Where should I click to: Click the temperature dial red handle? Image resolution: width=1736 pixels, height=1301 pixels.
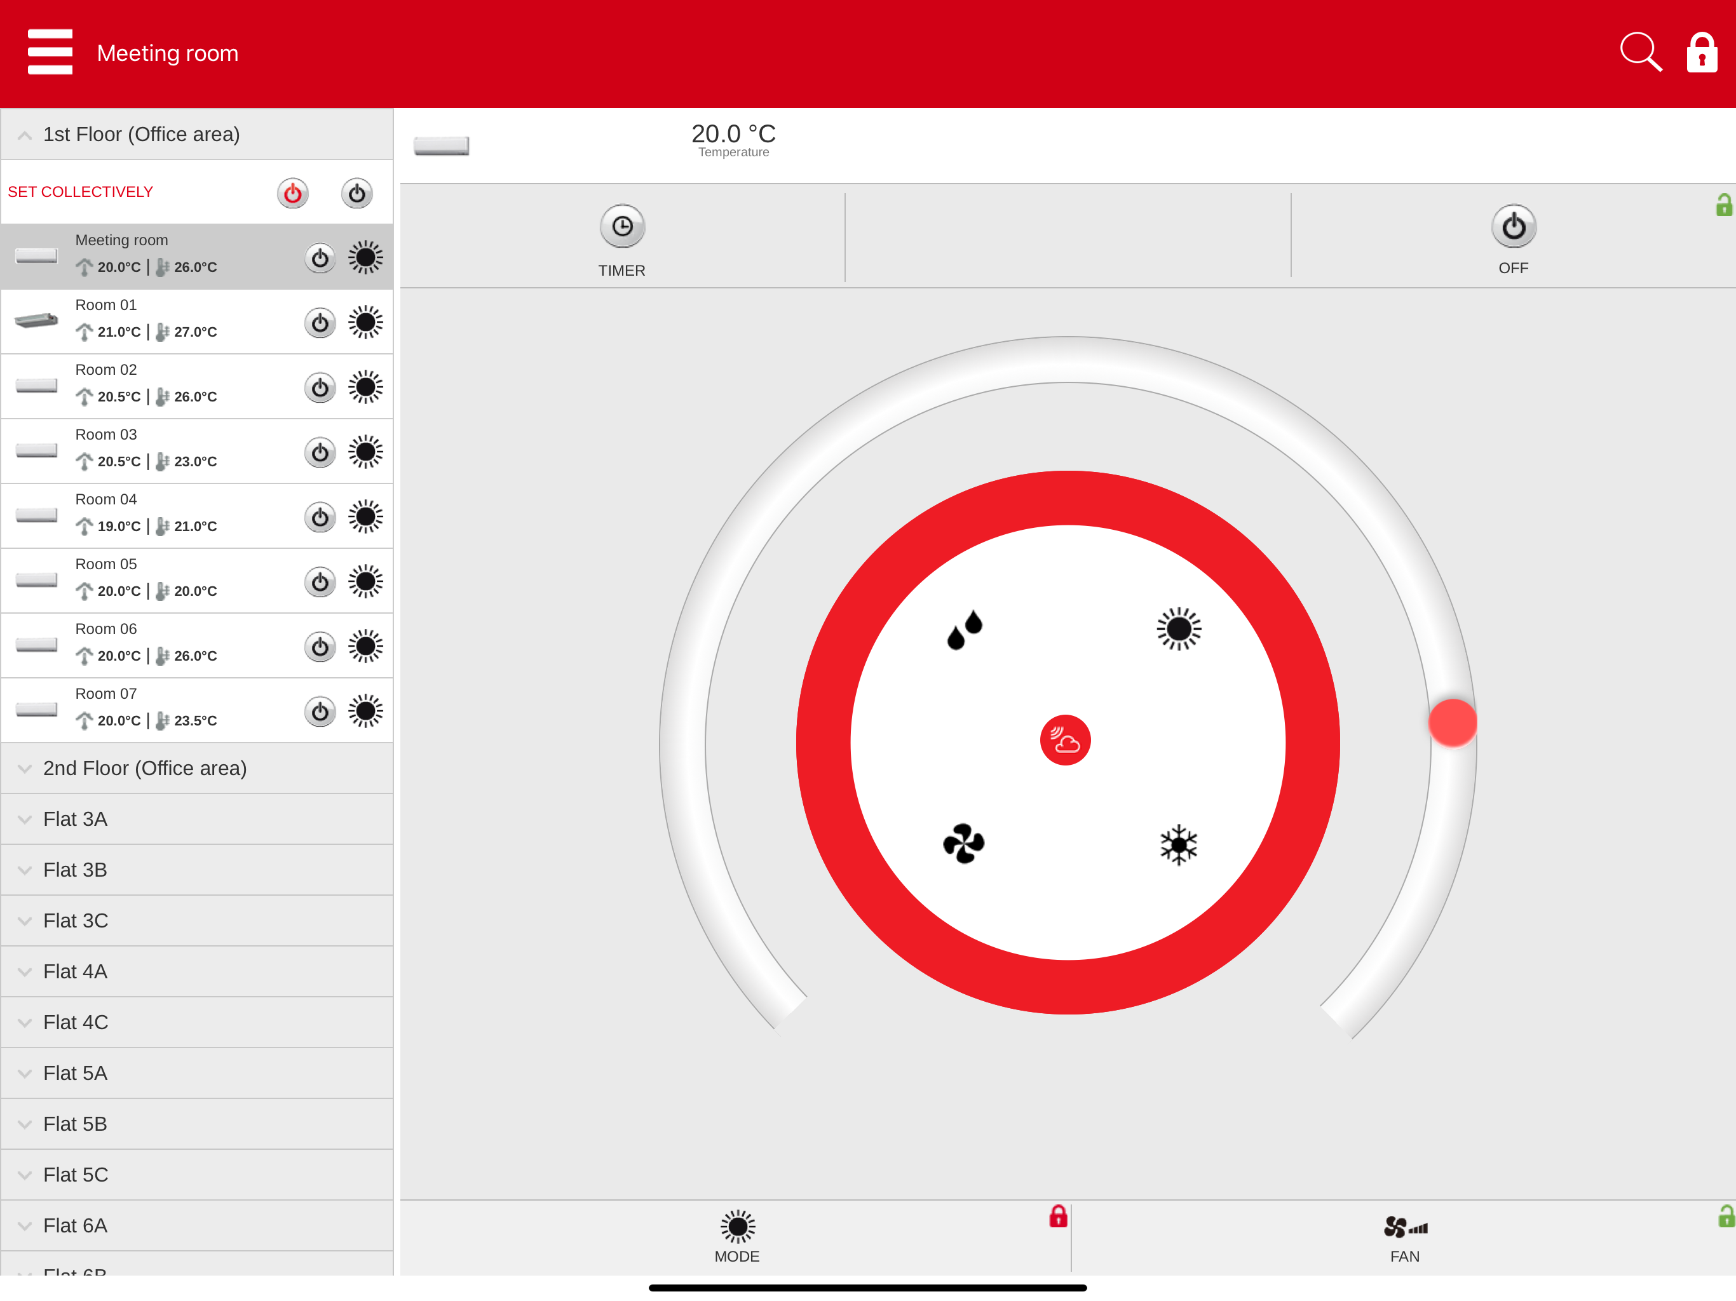[1452, 723]
